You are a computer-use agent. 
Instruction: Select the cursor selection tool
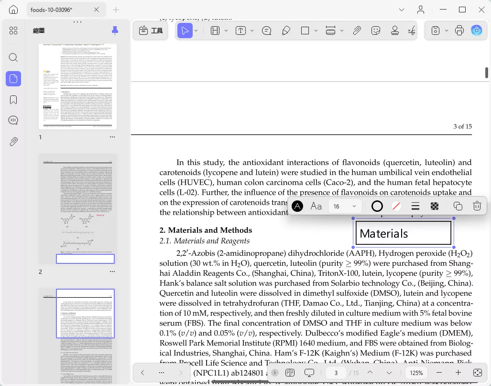[185, 31]
